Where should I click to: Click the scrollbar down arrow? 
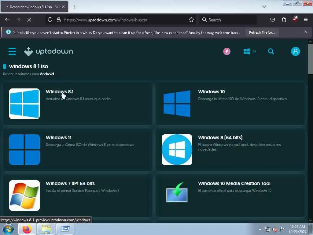(x=310, y=220)
